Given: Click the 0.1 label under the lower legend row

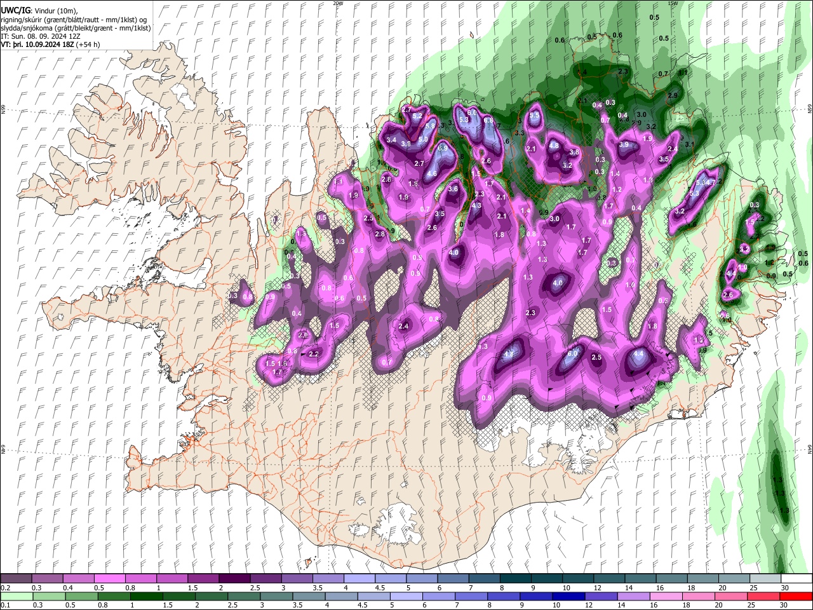Looking at the screenshot, I should click(5, 605).
